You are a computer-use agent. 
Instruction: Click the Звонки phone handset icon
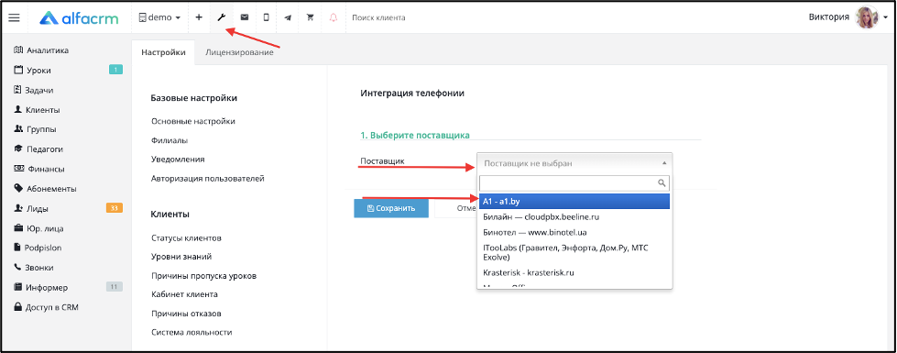17,267
